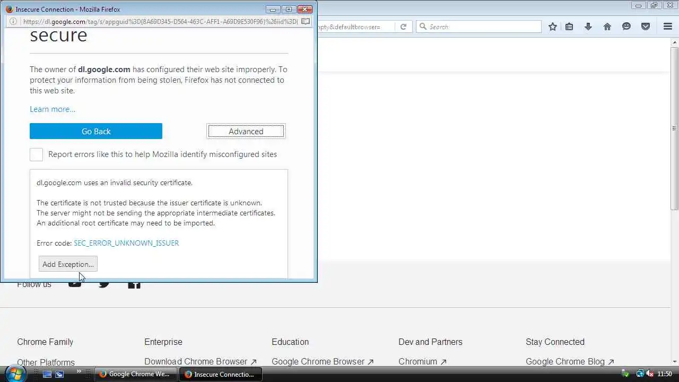Viewport: 679px width, 382px height.
Task: Open Firefox Hello smiley icon
Action: [626, 27]
